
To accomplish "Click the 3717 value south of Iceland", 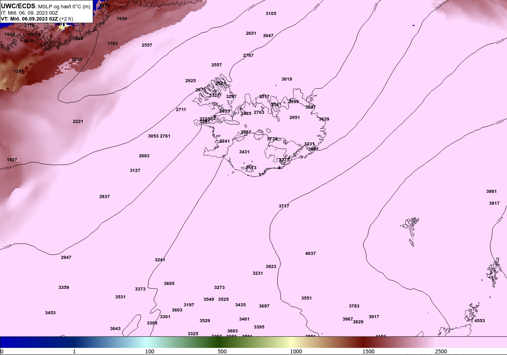I will point(284,206).
